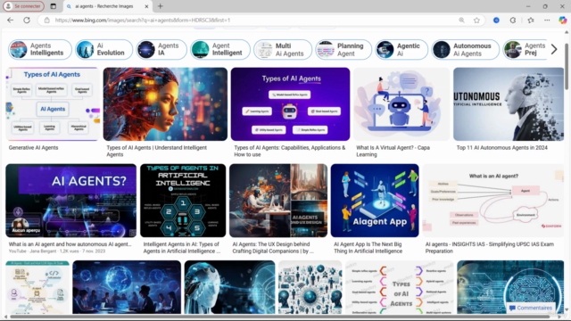This screenshot has height=321, width=571.
Task: Select the Planning Agent suggestion chip
Action: [x=343, y=49]
